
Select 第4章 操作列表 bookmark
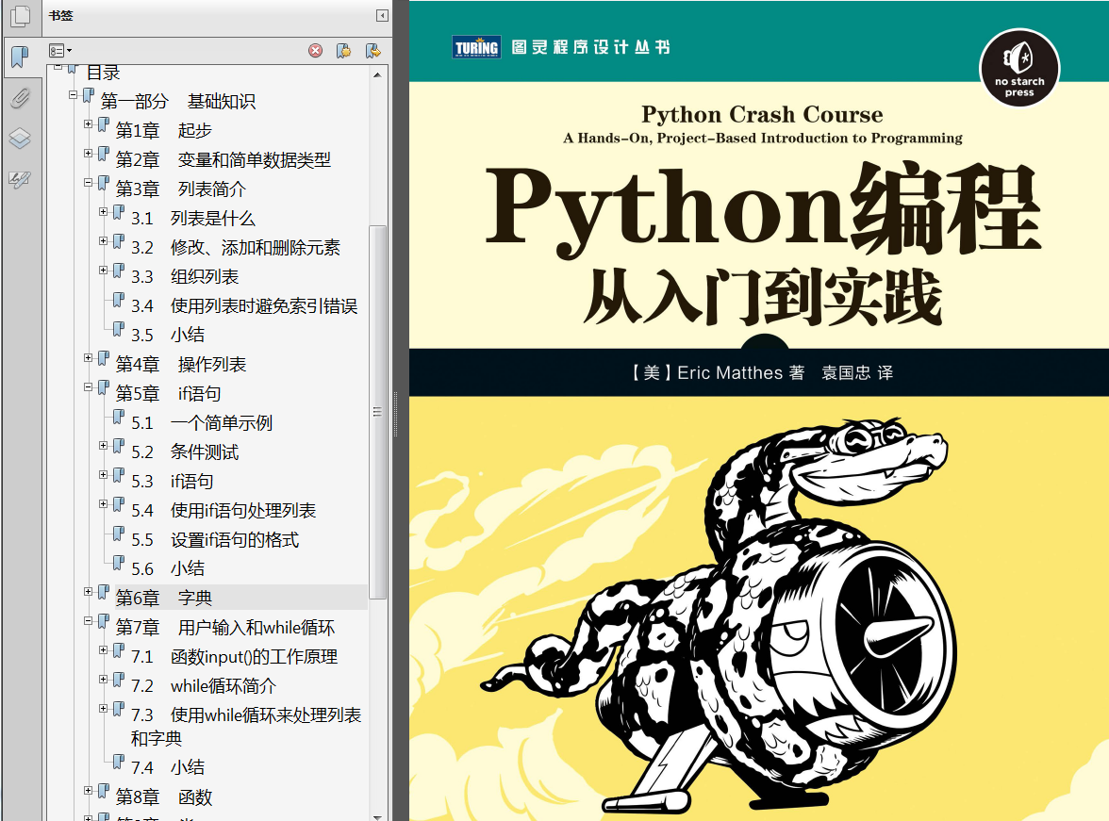[x=180, y=364]
